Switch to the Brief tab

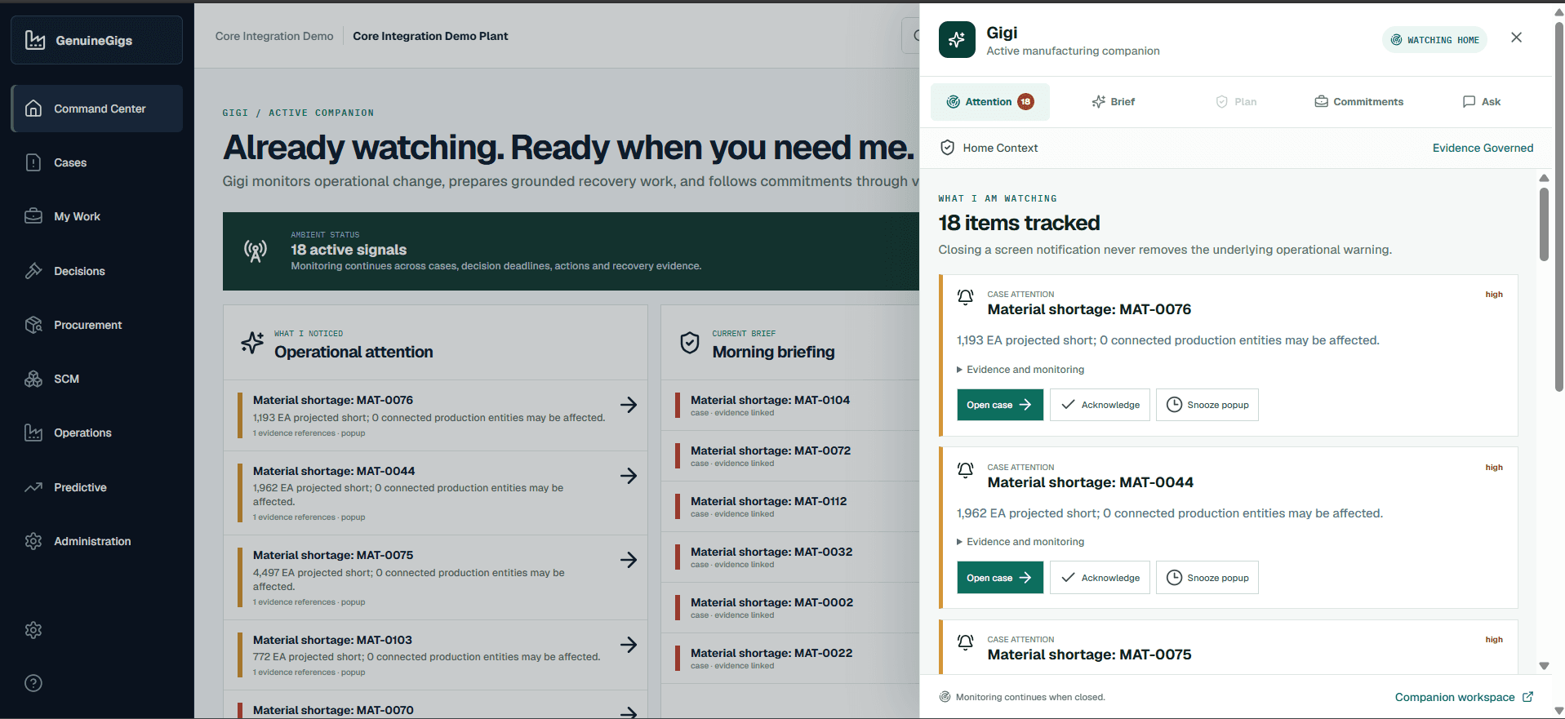pyautogui.click(x=1114, y=102)
